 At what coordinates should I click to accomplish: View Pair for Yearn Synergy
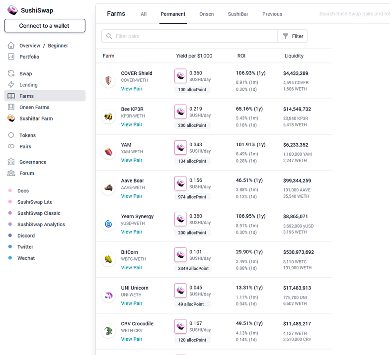point(132,232)
